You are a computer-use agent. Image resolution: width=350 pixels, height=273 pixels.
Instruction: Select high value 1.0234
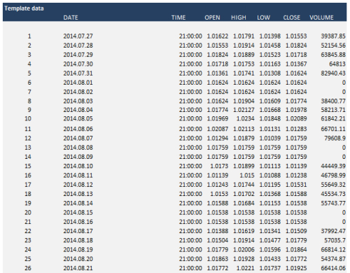click(245, 119)
